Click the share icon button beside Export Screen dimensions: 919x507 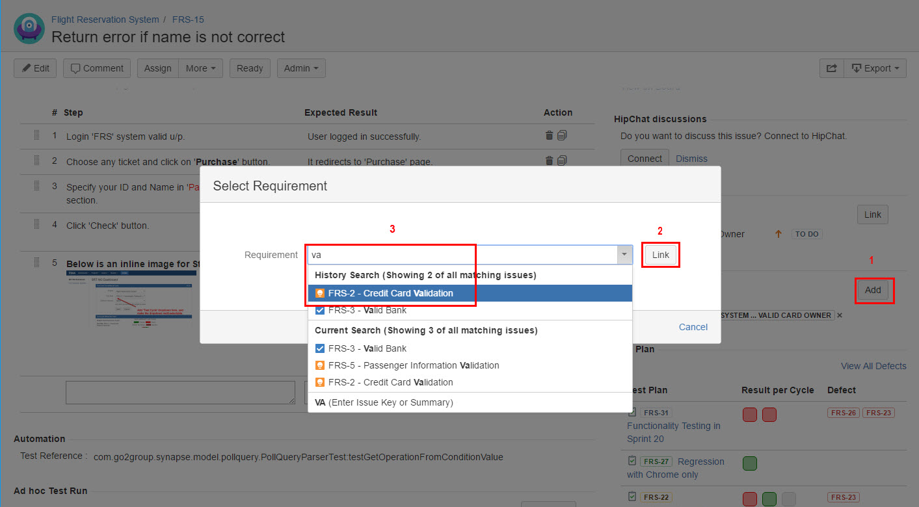831,68
